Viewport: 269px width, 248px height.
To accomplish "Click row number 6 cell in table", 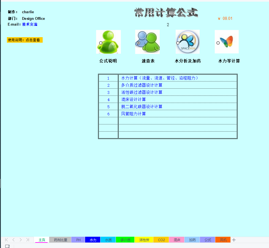I will [x=108, y=114].
